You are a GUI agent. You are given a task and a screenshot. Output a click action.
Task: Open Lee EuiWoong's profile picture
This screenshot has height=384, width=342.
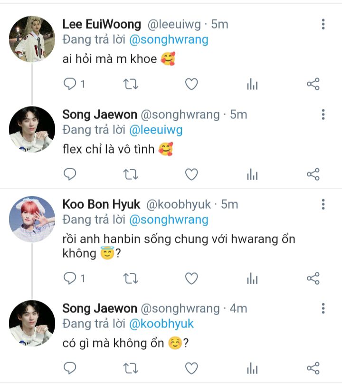(32, 39)
